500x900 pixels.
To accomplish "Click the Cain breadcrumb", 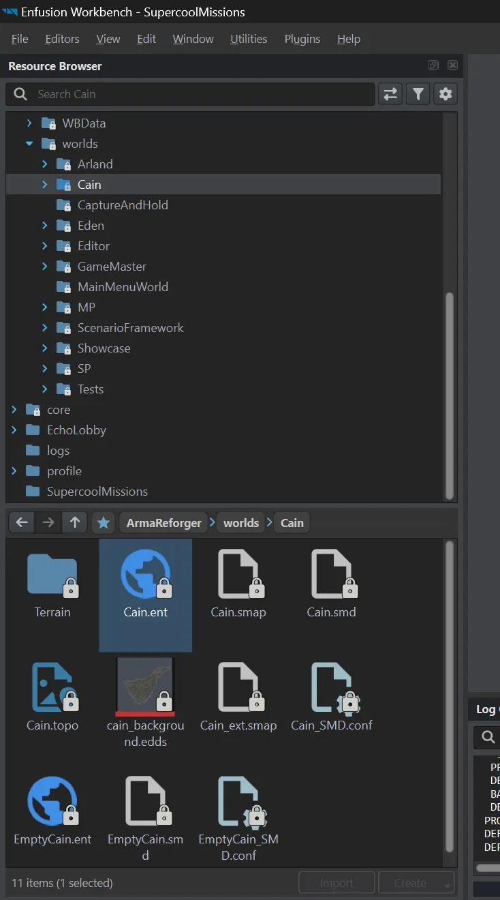I will (x=292, y=523).
